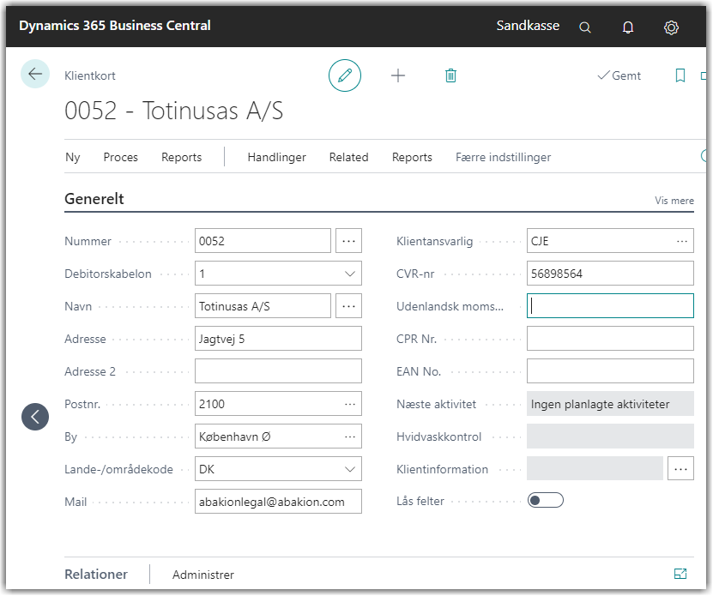
Task: Click the ellipsis in Postnr. field
Action: tap(350, 404)
